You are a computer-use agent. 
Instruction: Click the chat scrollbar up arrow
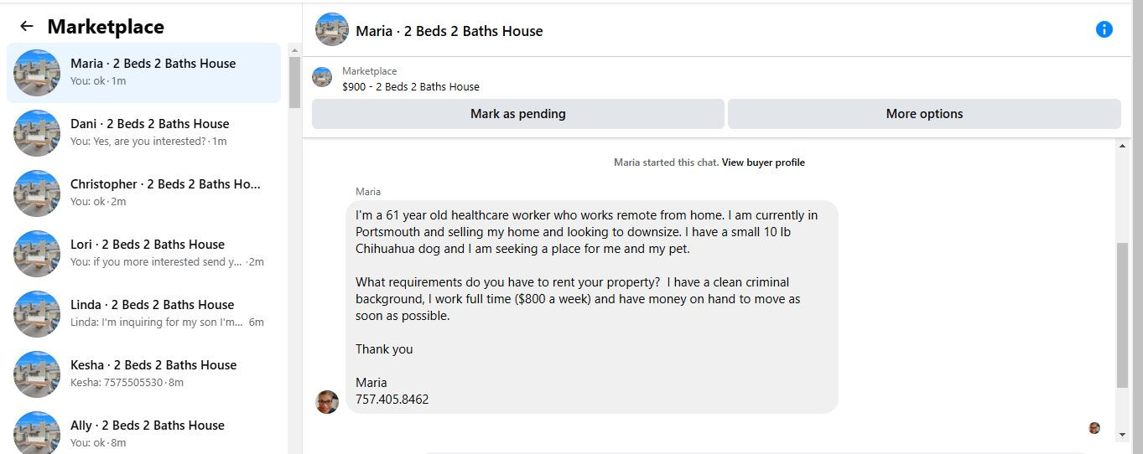click(x=1123, y=147)
